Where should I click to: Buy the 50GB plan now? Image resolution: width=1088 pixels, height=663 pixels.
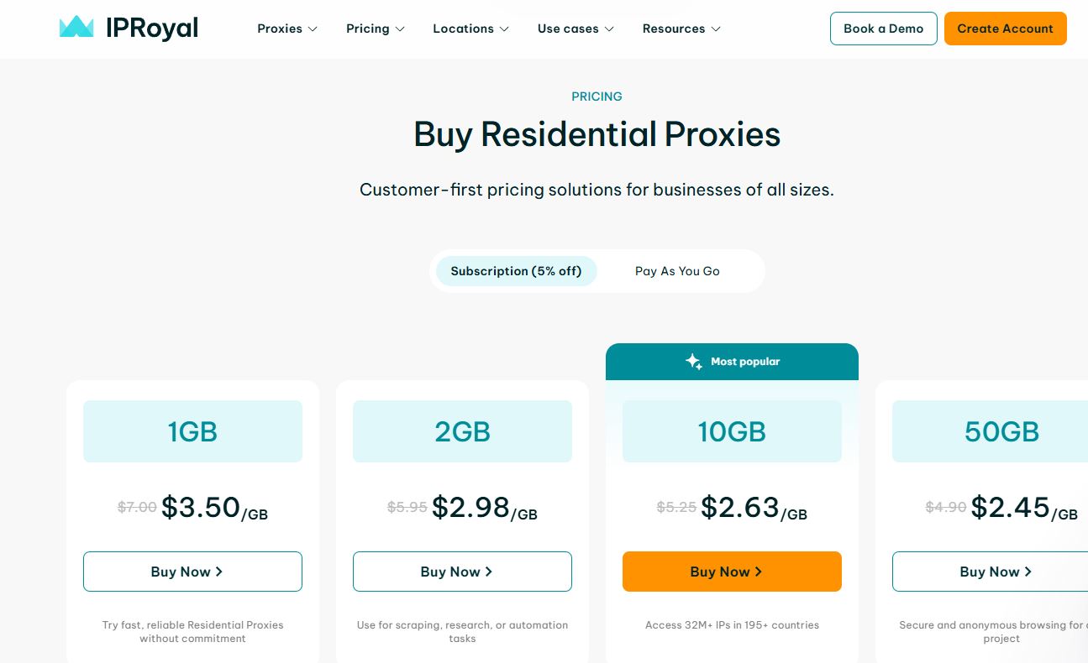tap(990, 572)
